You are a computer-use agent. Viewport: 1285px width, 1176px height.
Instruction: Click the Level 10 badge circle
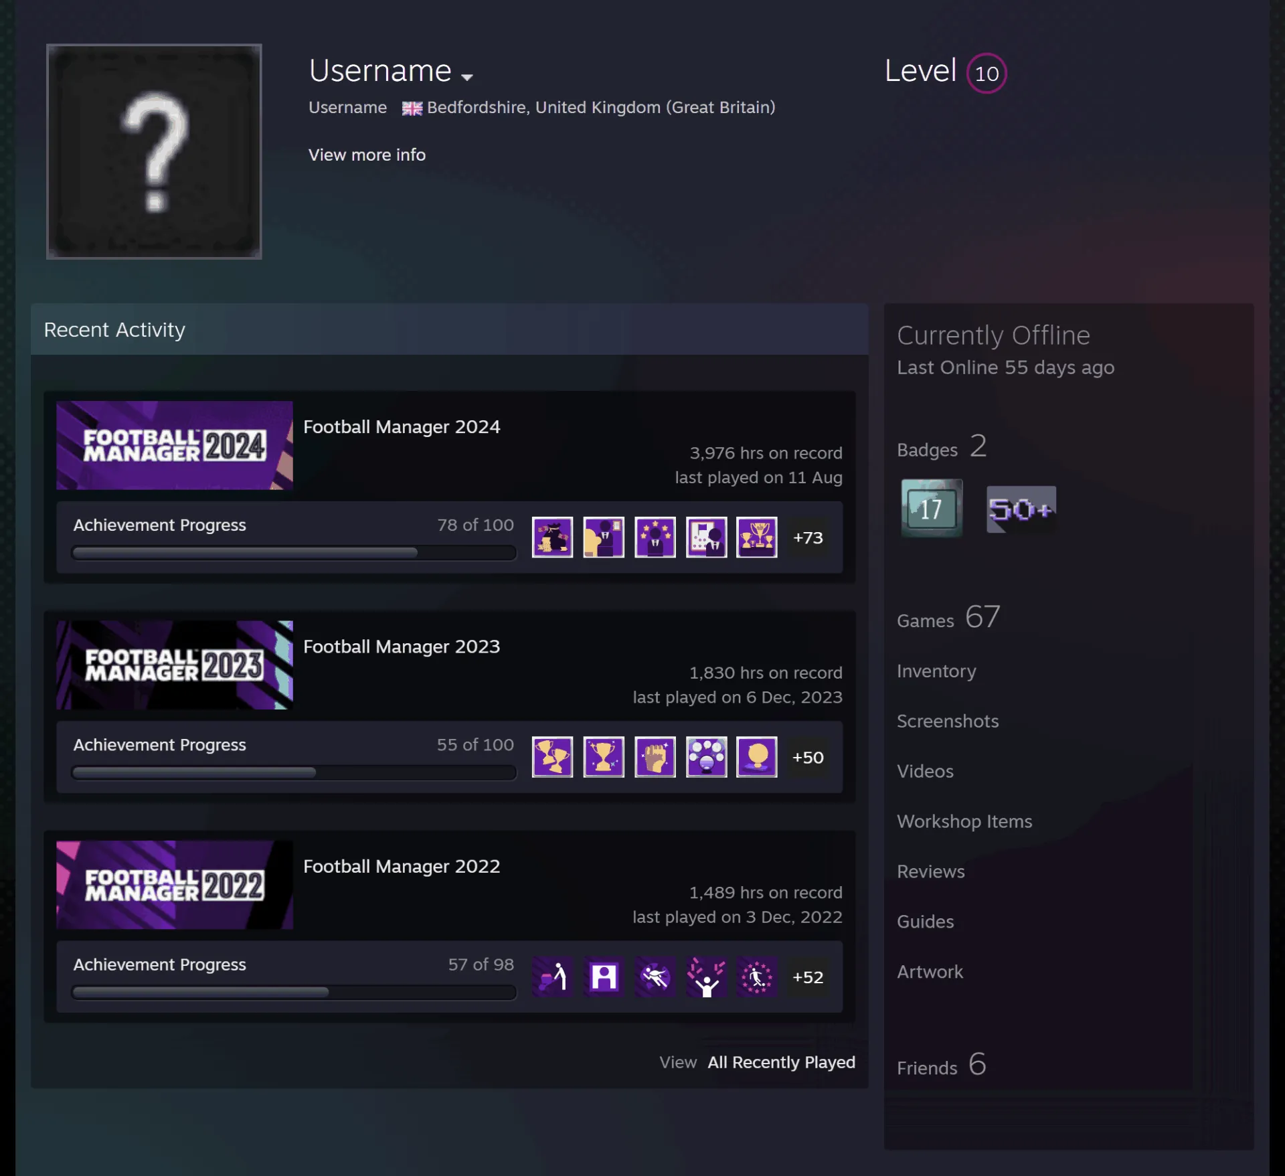[x=987, y=73]
